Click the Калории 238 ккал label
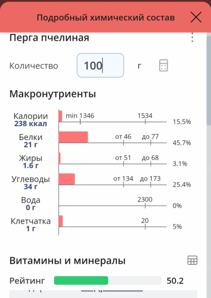The width and height of the screenshot is (211, 298). [31, 120]
